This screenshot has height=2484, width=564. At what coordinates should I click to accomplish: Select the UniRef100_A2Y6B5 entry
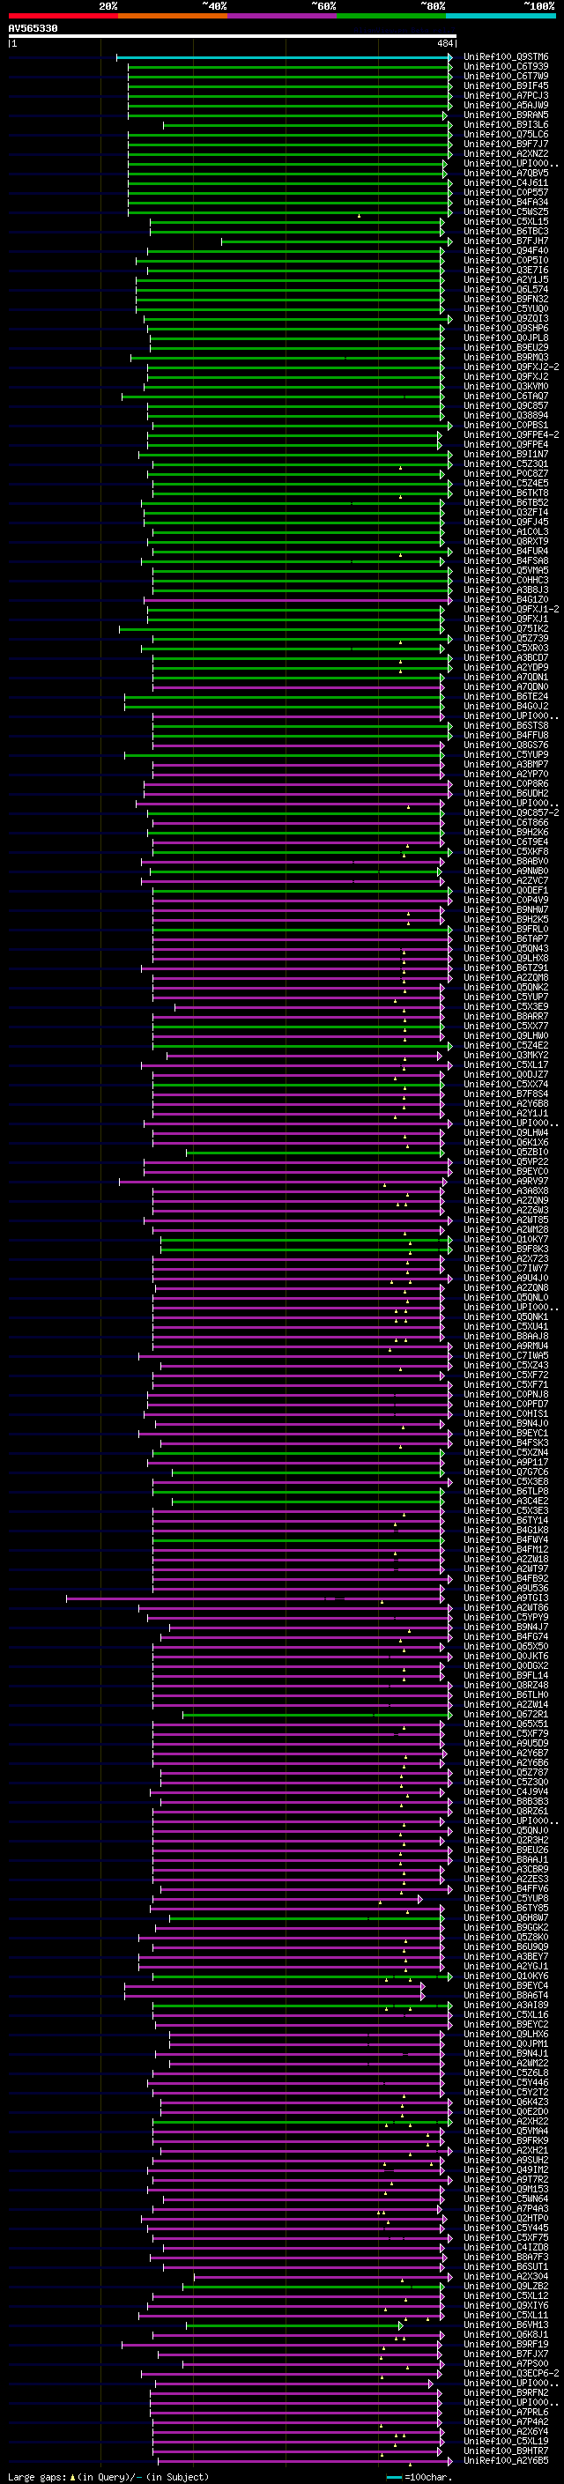(x=506, y=2461)
